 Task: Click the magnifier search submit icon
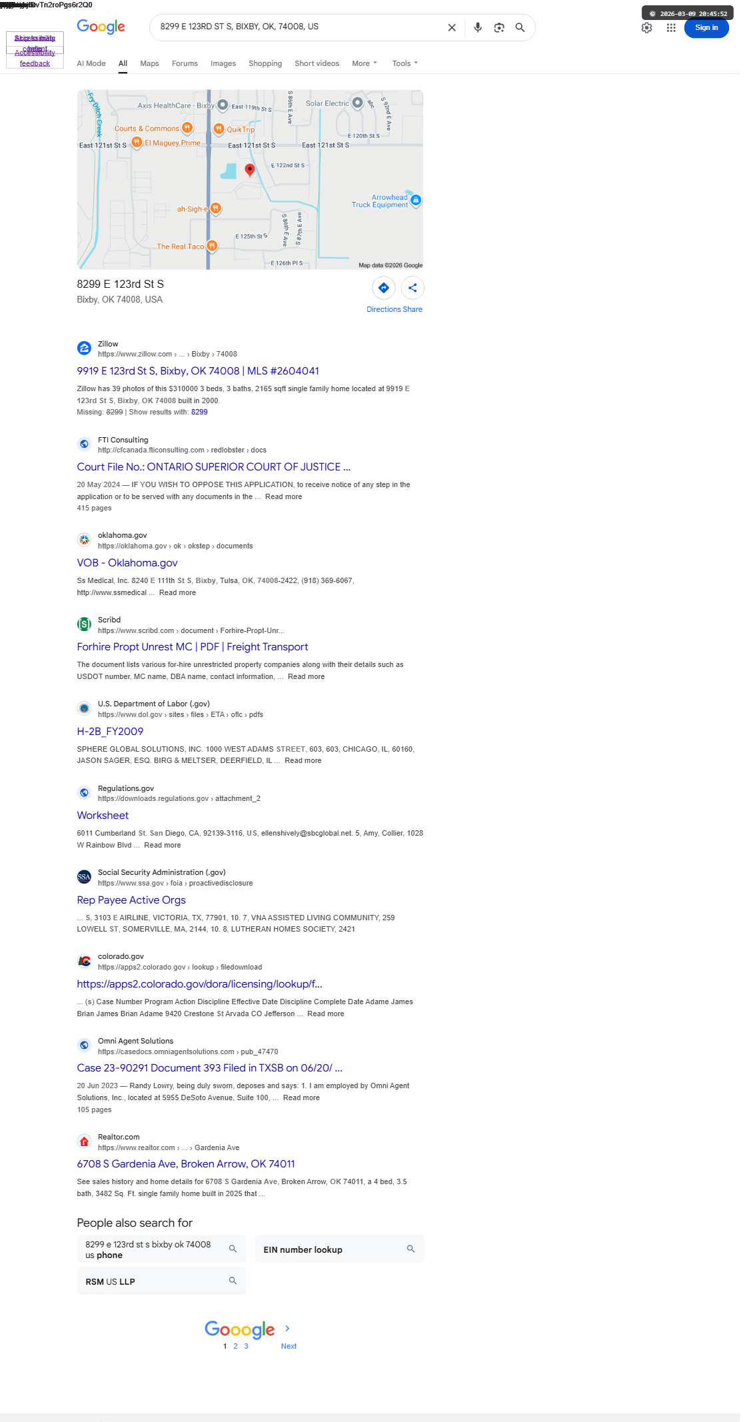point(520,27)
